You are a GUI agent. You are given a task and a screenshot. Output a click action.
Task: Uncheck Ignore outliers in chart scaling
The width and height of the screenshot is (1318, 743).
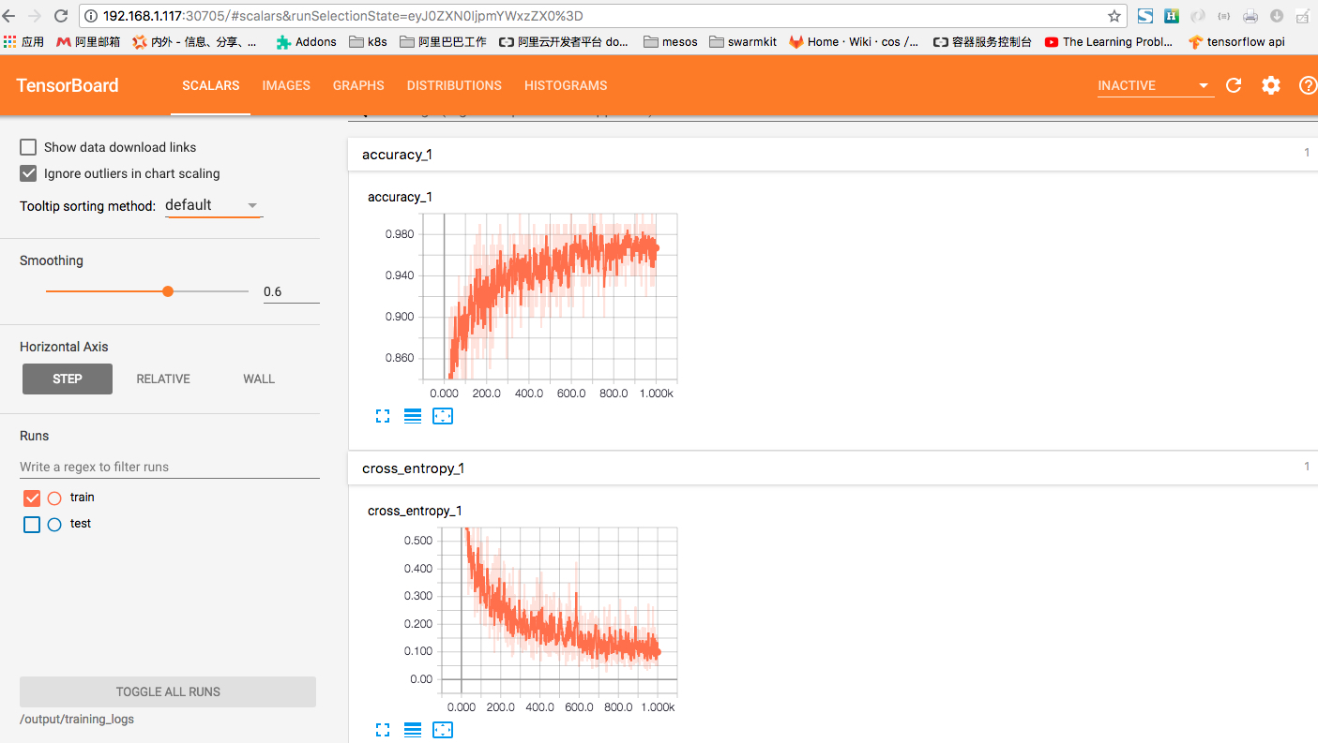[x=28, y=173]
